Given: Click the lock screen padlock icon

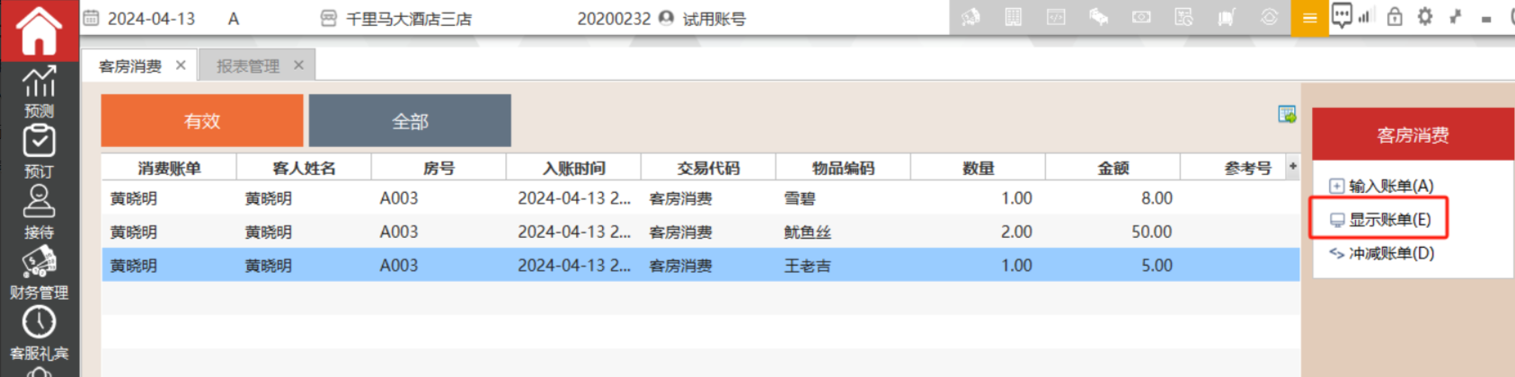Looking at the screenshot, I should point(1395,17).
